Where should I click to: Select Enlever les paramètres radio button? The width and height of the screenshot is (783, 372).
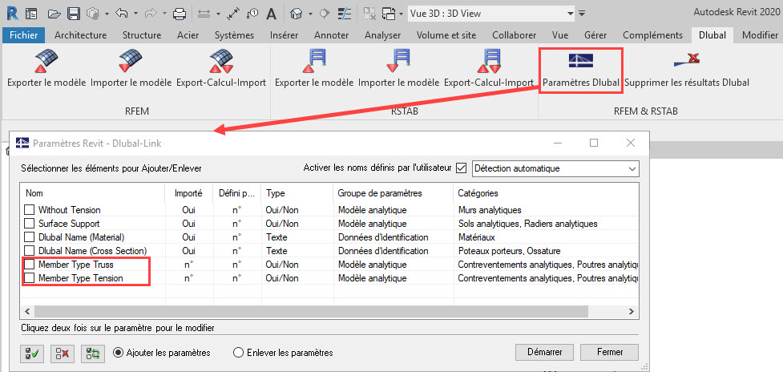[238, 353]
